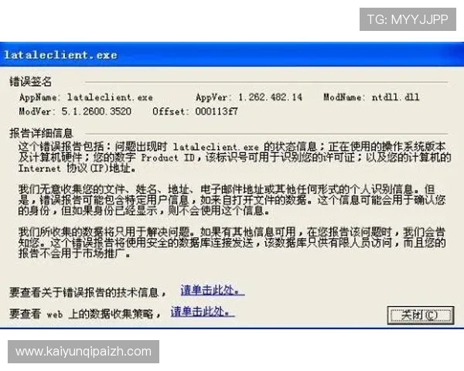Open technical information link 请单击此处 after 技术信息

(213, 291)
